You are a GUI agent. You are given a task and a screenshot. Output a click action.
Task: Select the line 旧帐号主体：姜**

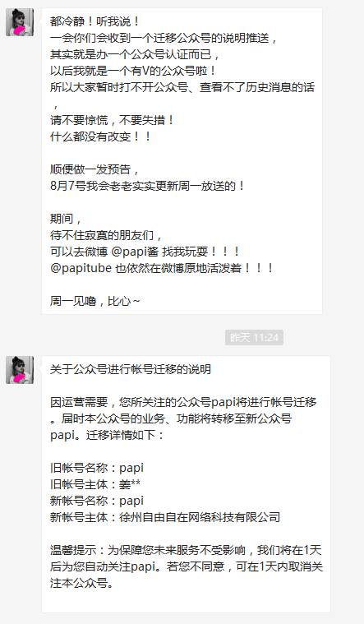(x=95, y=484)
